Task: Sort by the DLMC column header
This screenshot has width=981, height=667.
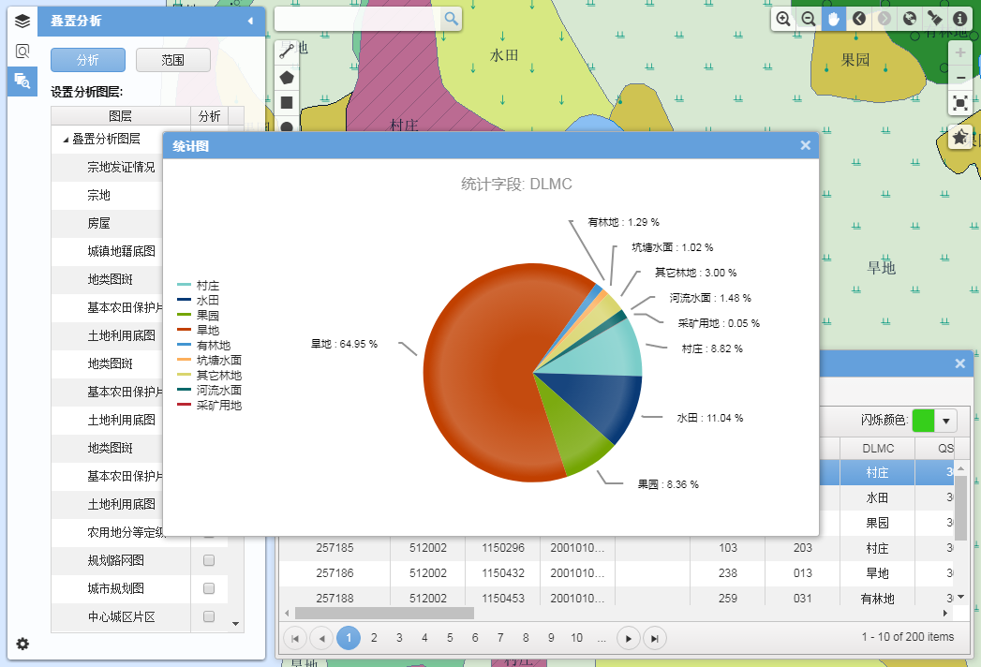Action: coord(877,448)
